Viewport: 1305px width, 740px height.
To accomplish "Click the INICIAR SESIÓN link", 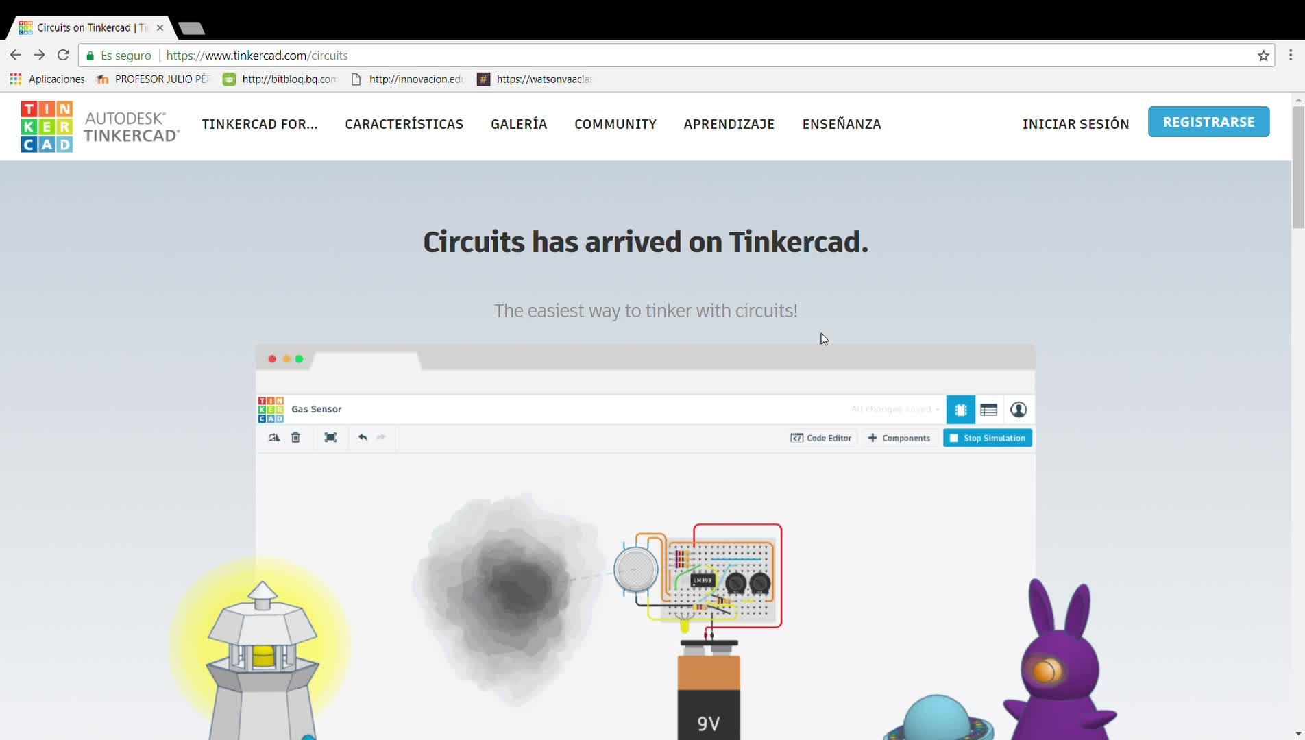I will (1075, 124).
